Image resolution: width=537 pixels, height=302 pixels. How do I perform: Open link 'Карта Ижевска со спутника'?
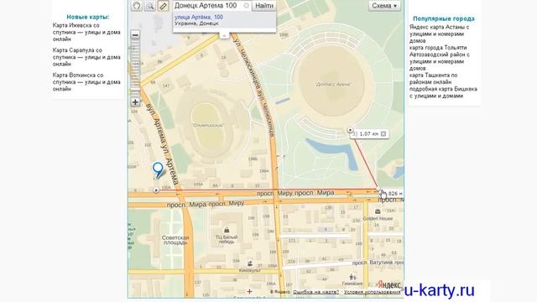[x=86, y=32]
